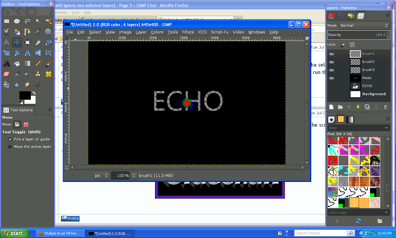Select the Eraser tool
This screenshot has height=238, width=396.
[6, 74]
